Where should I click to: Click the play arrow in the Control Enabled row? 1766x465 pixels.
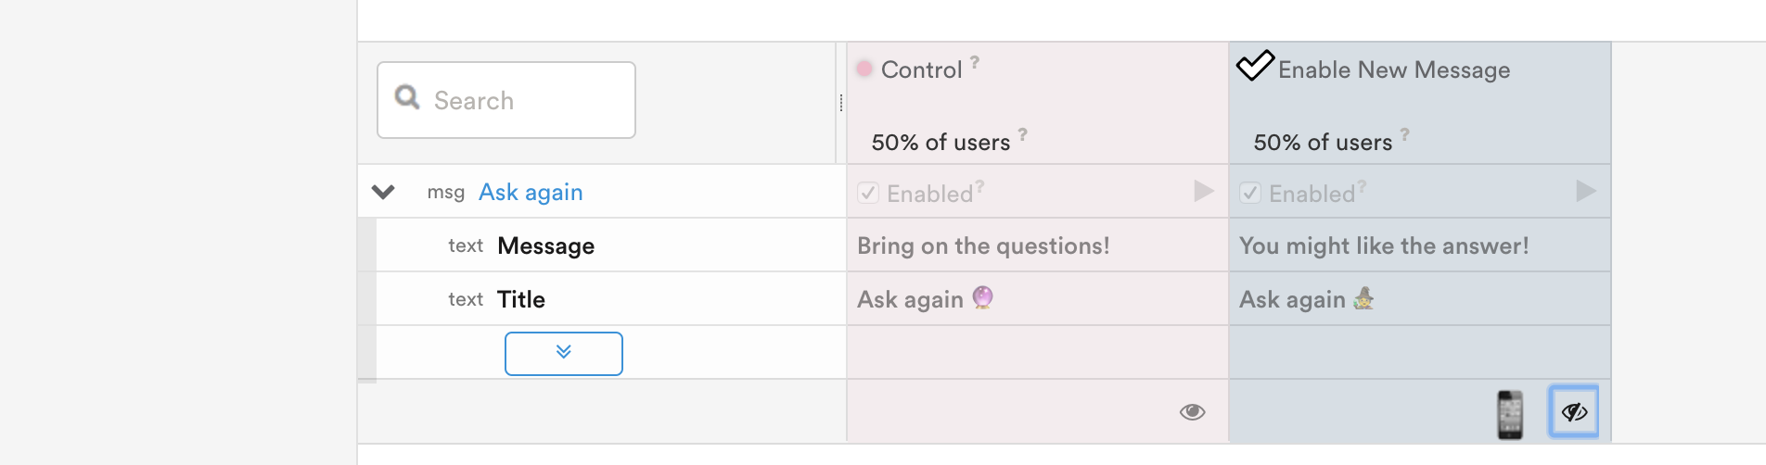click(1204, 192)
